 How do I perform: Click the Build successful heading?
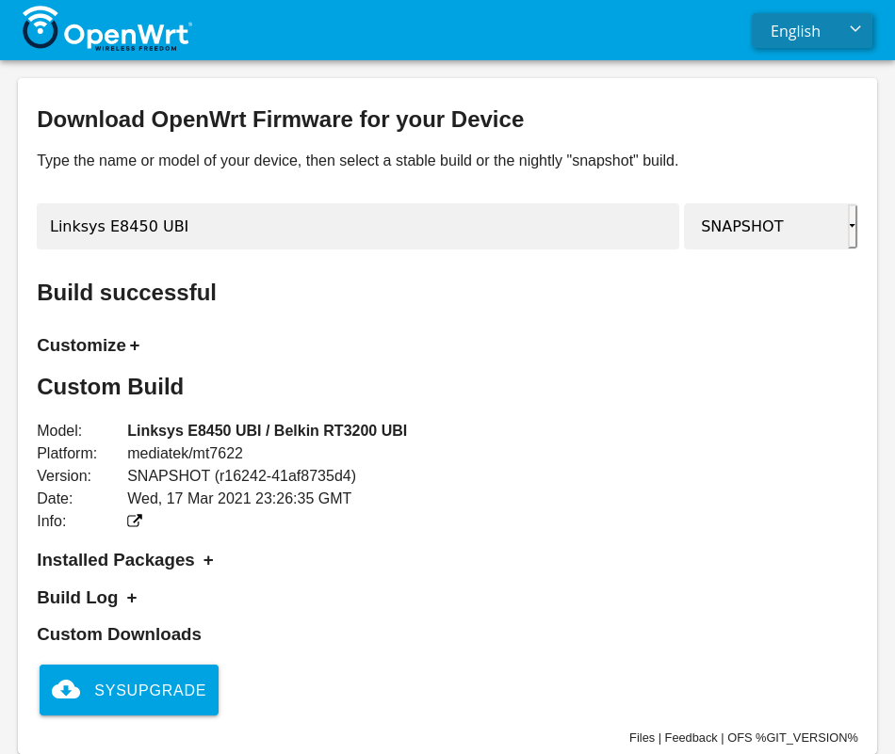(x=127, y=293)
